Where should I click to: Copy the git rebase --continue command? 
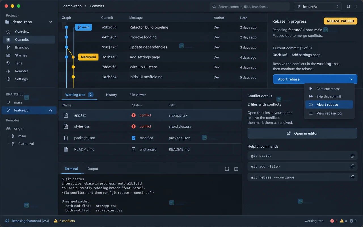coord(353,177)
